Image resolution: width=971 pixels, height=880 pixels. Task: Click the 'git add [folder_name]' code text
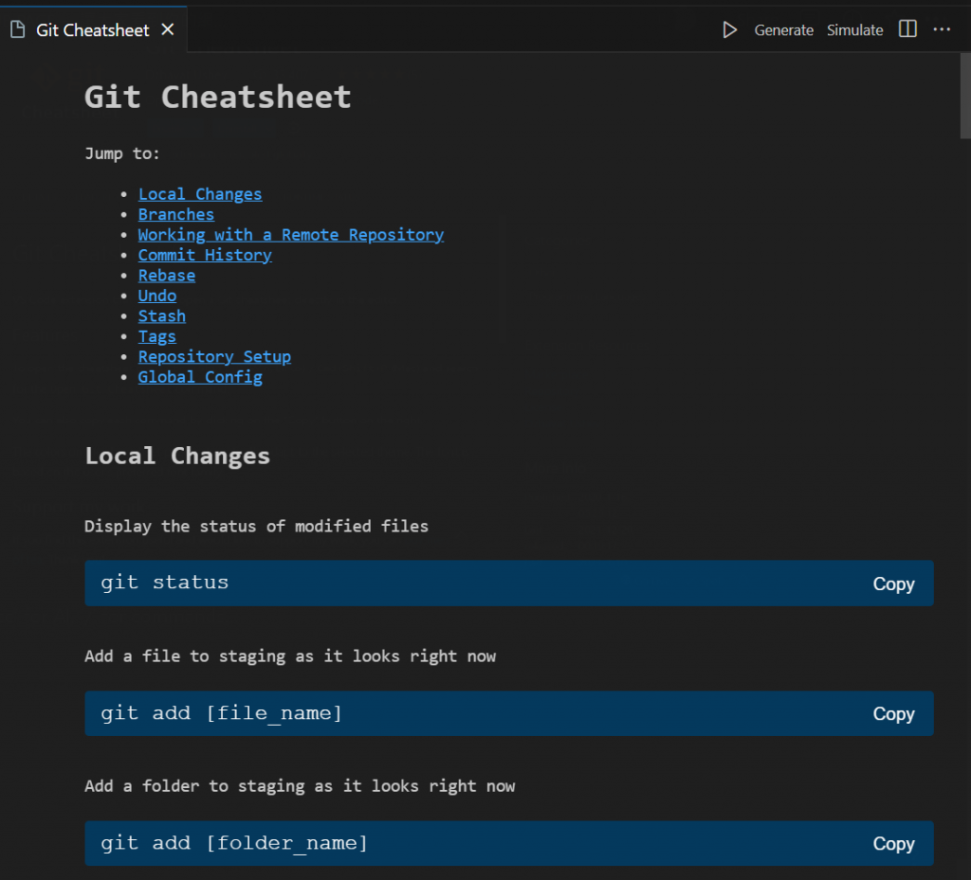point(234,843)
